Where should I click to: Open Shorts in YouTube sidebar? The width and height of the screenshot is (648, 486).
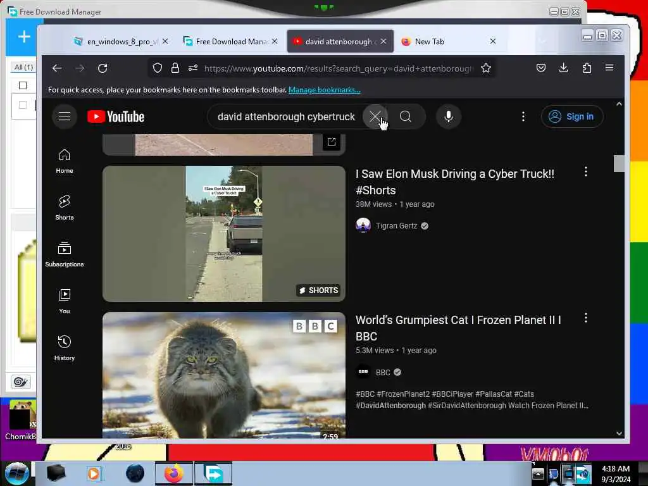click(x=65, y=208)
